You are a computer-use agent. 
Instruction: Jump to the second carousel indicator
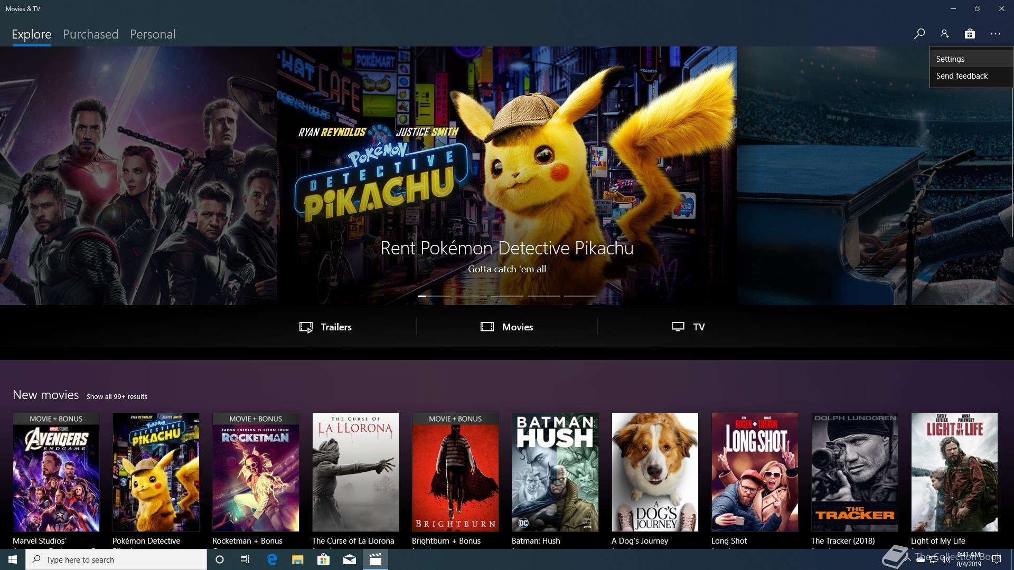click(471, 296)
